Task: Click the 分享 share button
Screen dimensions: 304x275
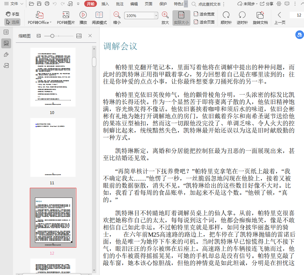Action: point(267,4)
